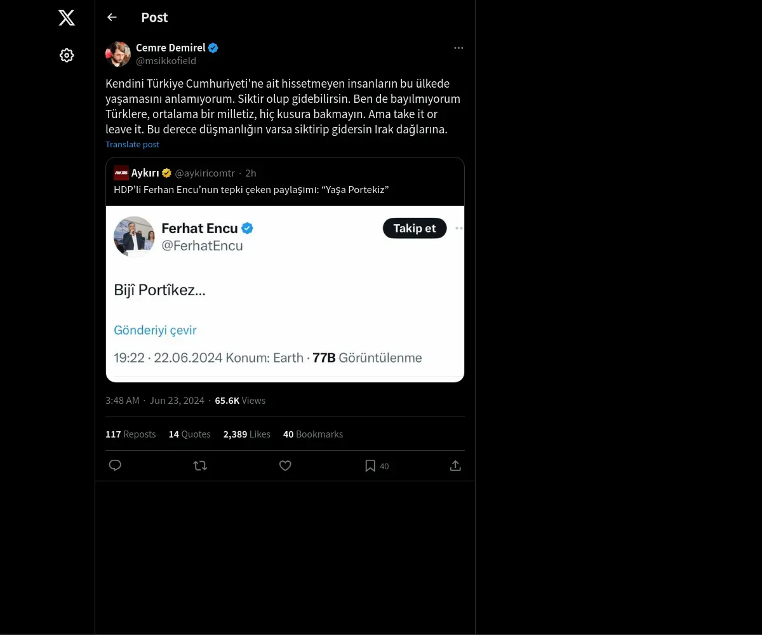View the 2,389 Likes list
This screenshot has height=635, width=762.
[x=246, y=434]
